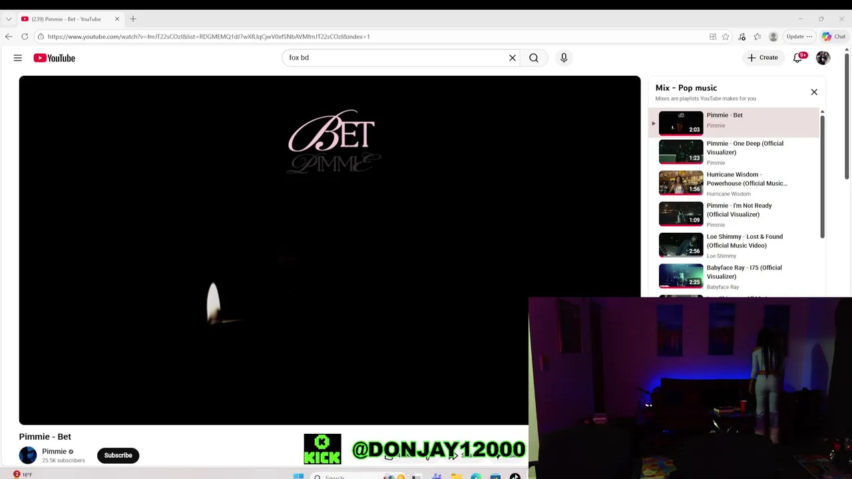Open Pimmie channel avatar below video
The height and width of the screenshot is (479, 852).
click(28, 455)
